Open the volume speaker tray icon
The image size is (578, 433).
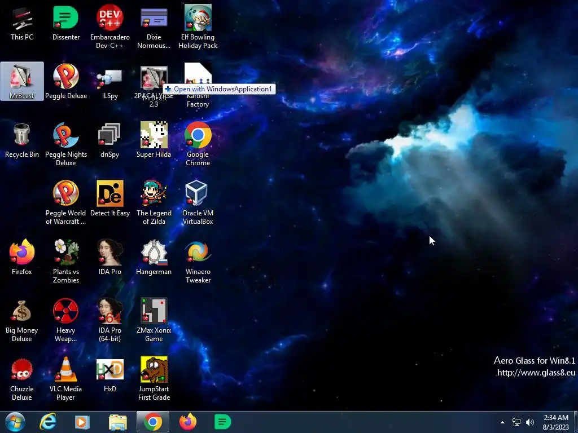(x=530, y=422)
